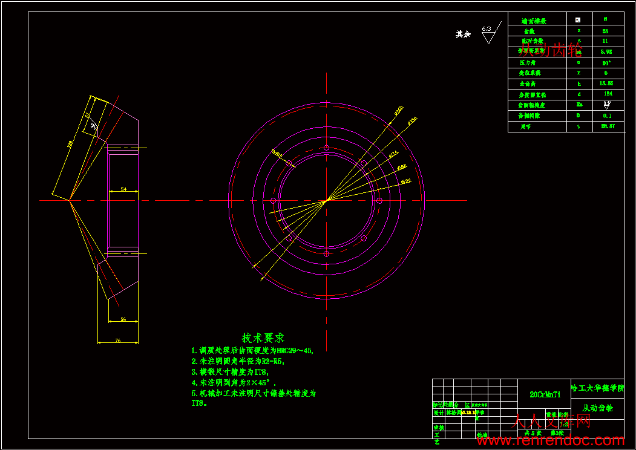This screenshot has height=450, width=636.
Task: Click the roughness symbol in the Rm row
Action: click(607, 105)
